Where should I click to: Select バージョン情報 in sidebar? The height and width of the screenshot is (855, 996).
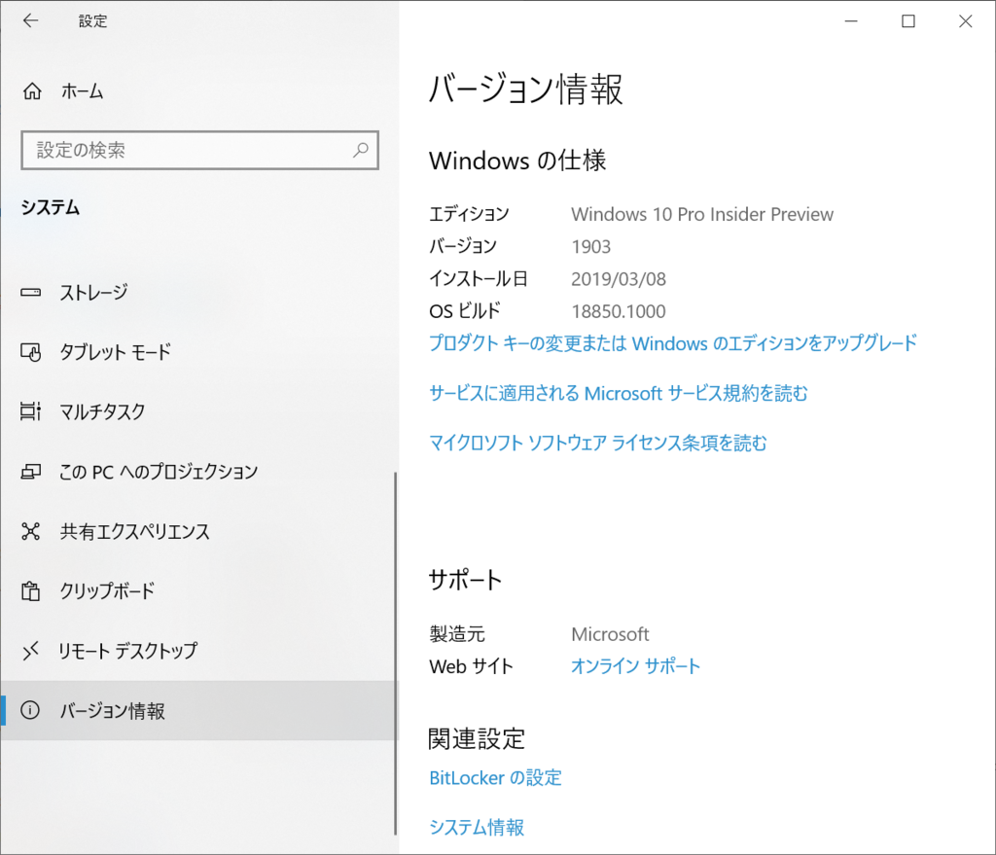click(199, 710)
